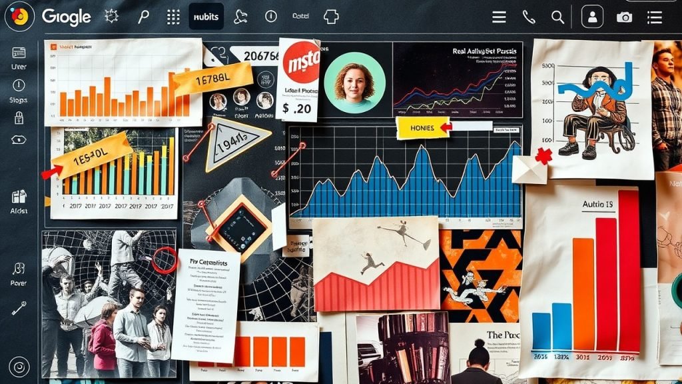Click the 'Stops' item in the sidebar
The height and width of the screenshot is (384, 682).
[19, 91]
